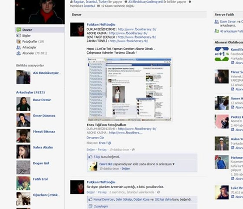Open Fotoğraflar (19) in sidebar
243x209 pixels.
click(x=33, y=42)
